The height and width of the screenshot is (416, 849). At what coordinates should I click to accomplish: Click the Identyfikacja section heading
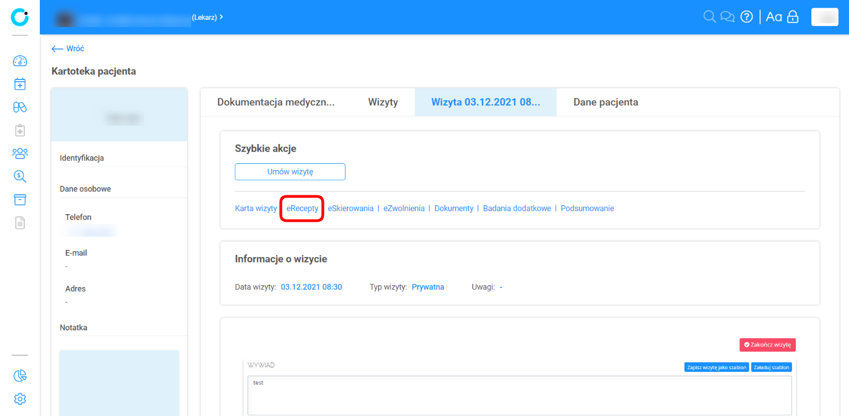(82, 158)
